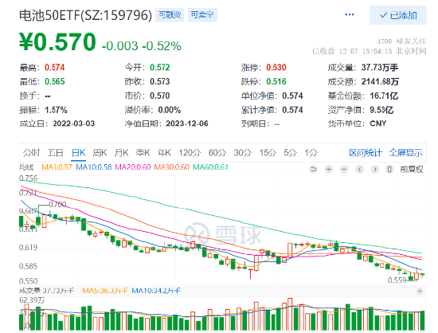Click the 可卖空 tag

coord(202,15)
